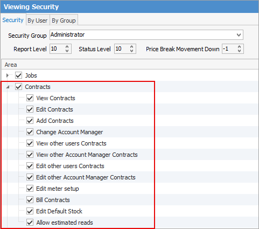The image size is (259, 229).
Task: Increase the Report Level value
Action: tap(67, 47)
